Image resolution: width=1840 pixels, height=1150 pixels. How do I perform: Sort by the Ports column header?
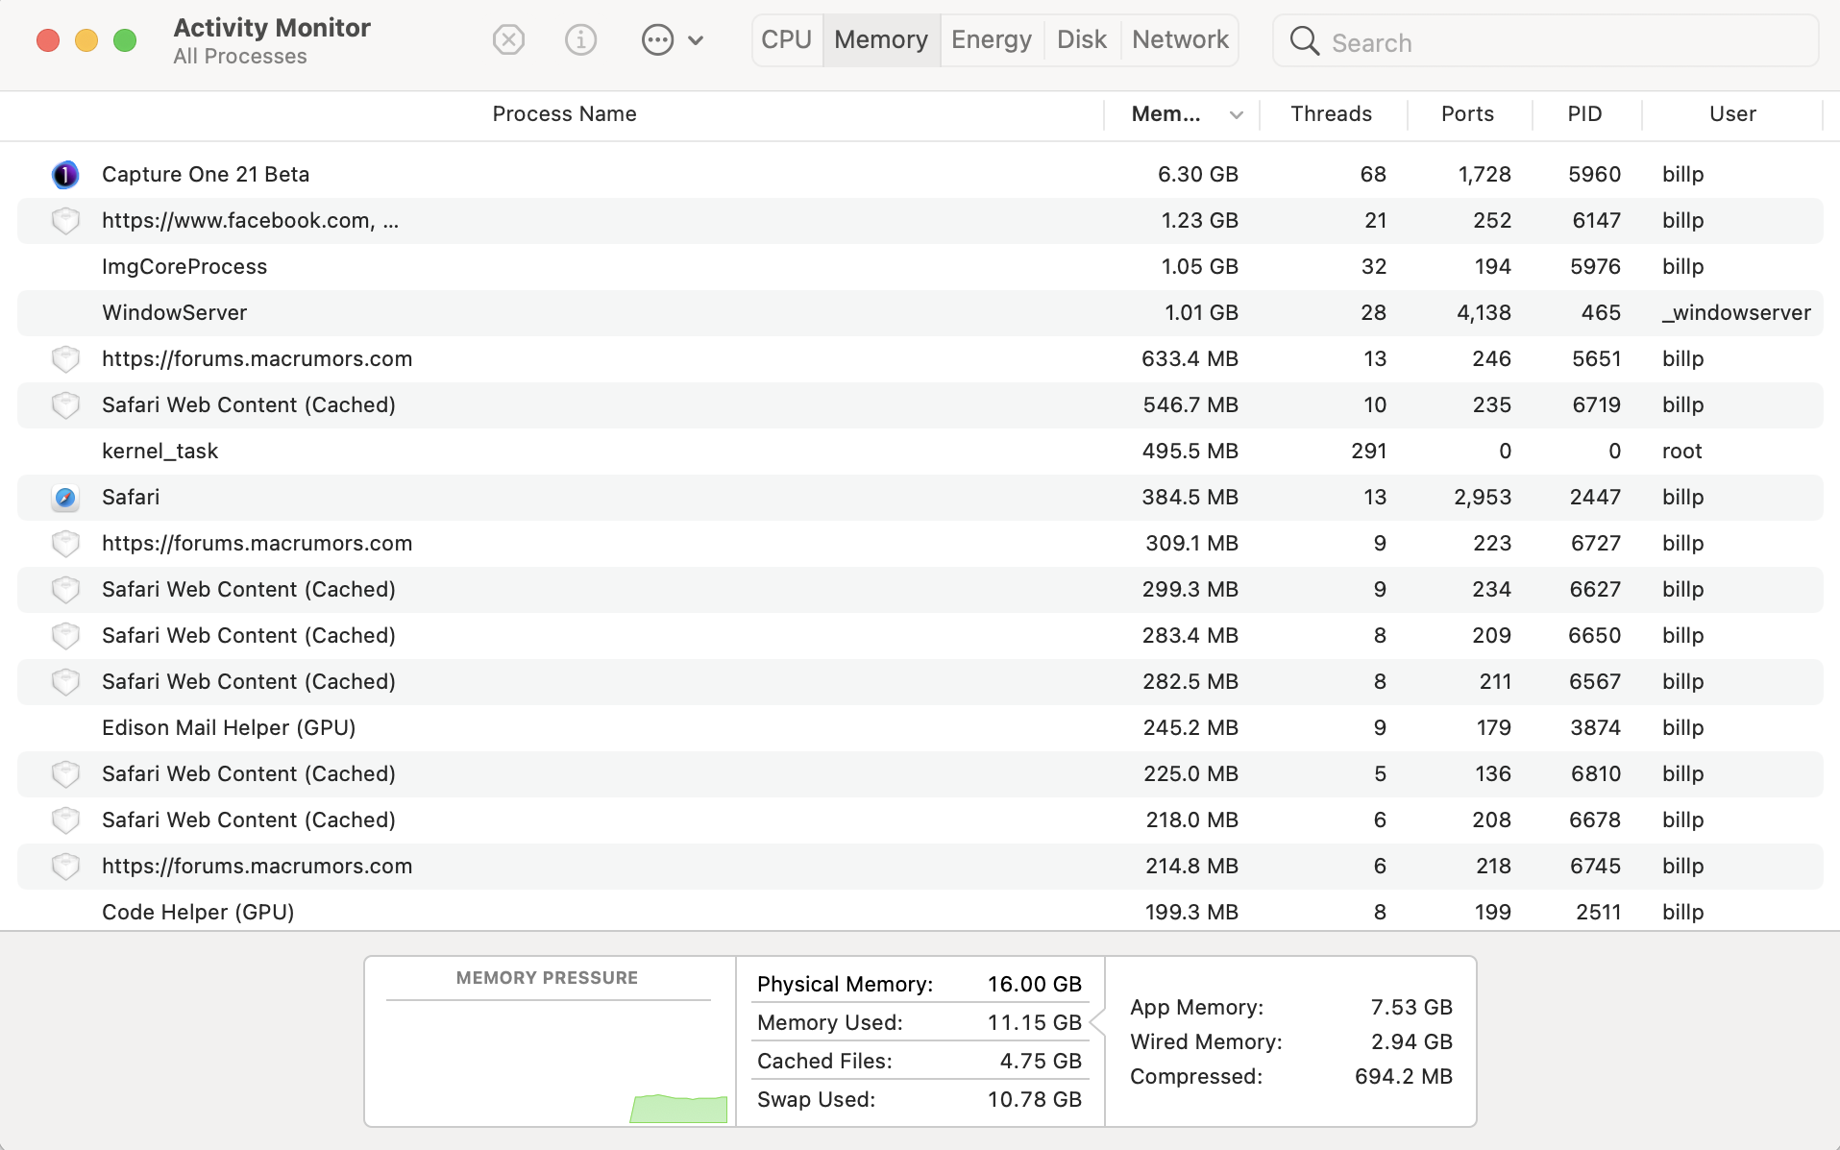point(1468,114)
